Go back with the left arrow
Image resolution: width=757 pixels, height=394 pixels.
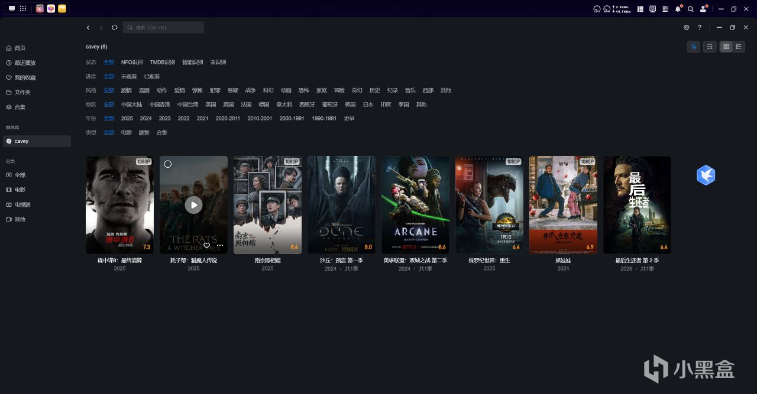point(88,27)
